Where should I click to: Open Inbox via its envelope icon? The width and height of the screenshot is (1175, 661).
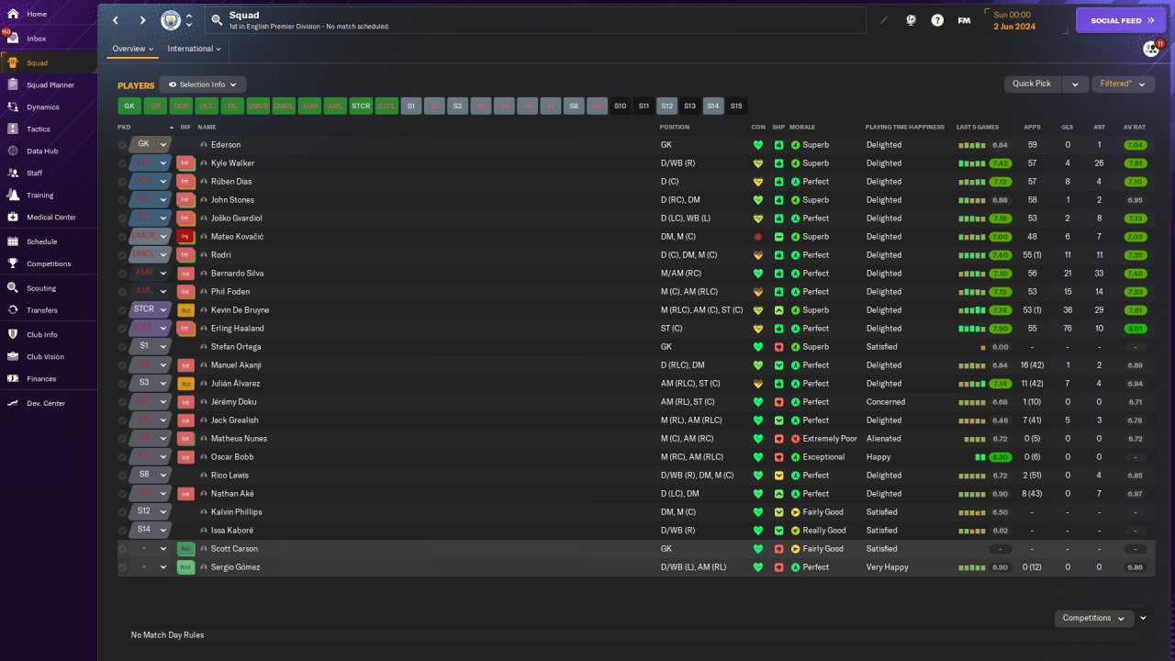[13, 39]
